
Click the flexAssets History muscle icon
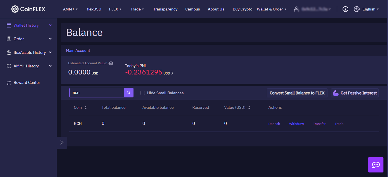9,52
